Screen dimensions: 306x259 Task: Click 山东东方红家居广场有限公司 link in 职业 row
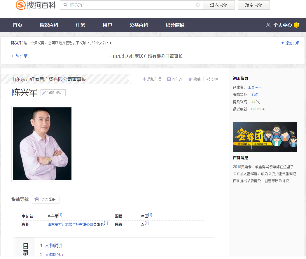pyautogui.click(x=71, y=225)
